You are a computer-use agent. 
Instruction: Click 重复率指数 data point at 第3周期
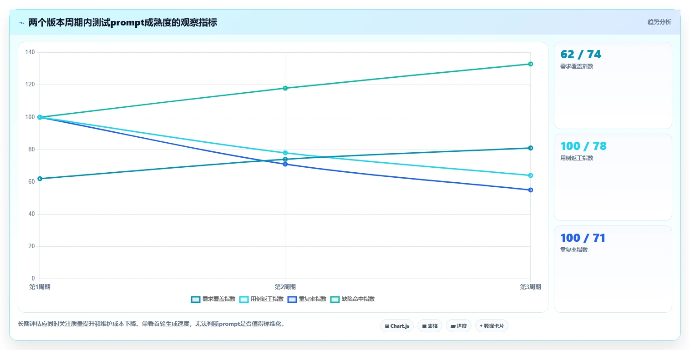coord(530,190)
